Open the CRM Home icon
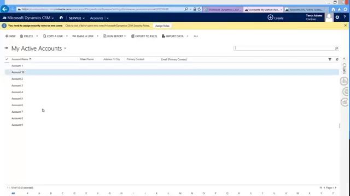The height and width of the screenshot is (196, 350). tap(61, 18)
